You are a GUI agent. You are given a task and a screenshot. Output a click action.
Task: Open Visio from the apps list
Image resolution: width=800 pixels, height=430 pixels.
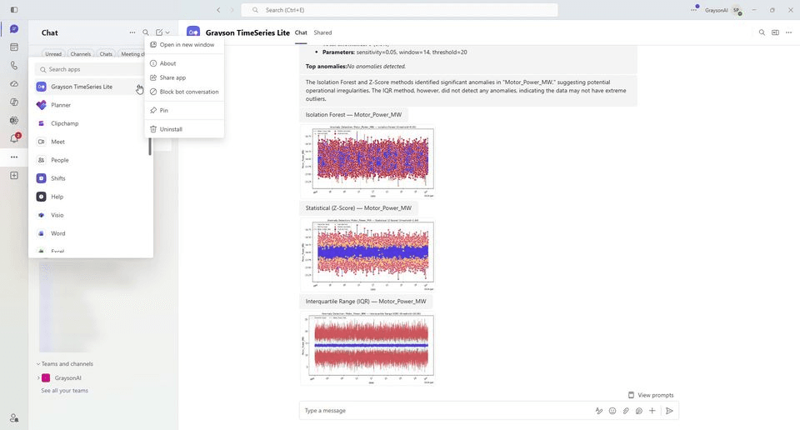(91, 215)
